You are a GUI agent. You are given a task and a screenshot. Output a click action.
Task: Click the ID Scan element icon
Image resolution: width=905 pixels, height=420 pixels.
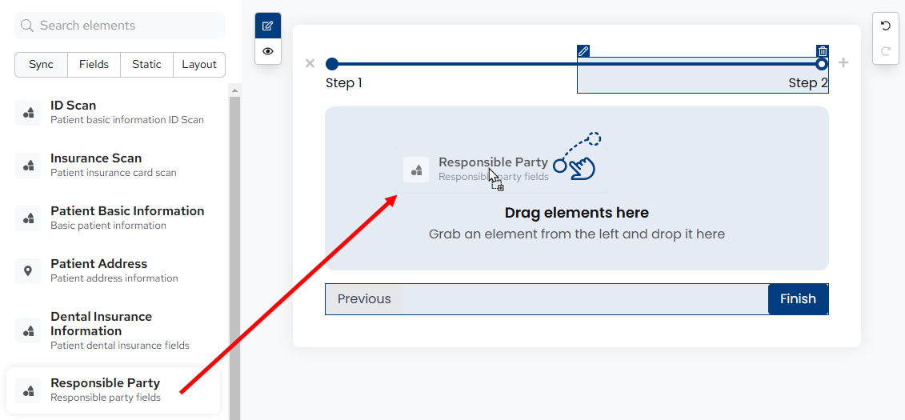tap(28, 113)
